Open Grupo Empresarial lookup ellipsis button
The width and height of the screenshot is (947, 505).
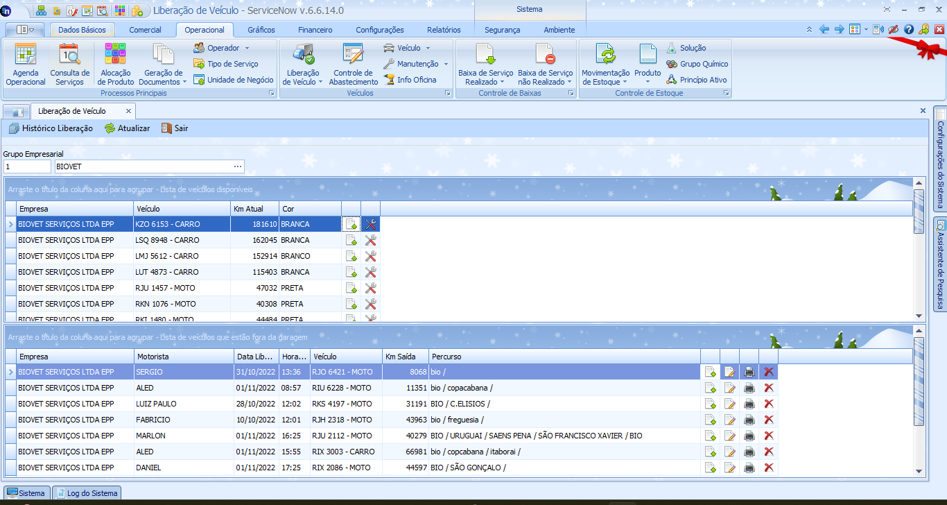[x=238, y=166]
